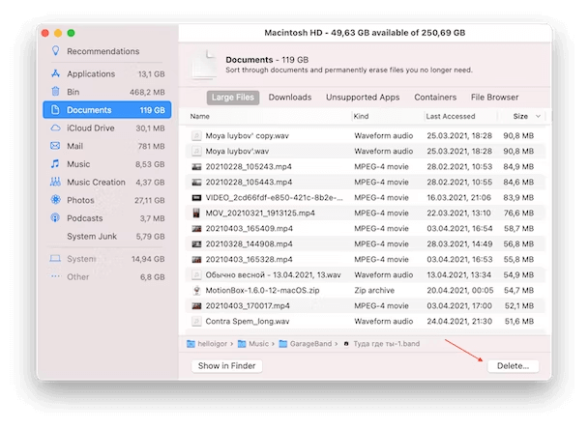This screenshot has width=588, height=428.
Task: Select the 20210403_165328.mp4 file name
Action: tap(249, 259)
